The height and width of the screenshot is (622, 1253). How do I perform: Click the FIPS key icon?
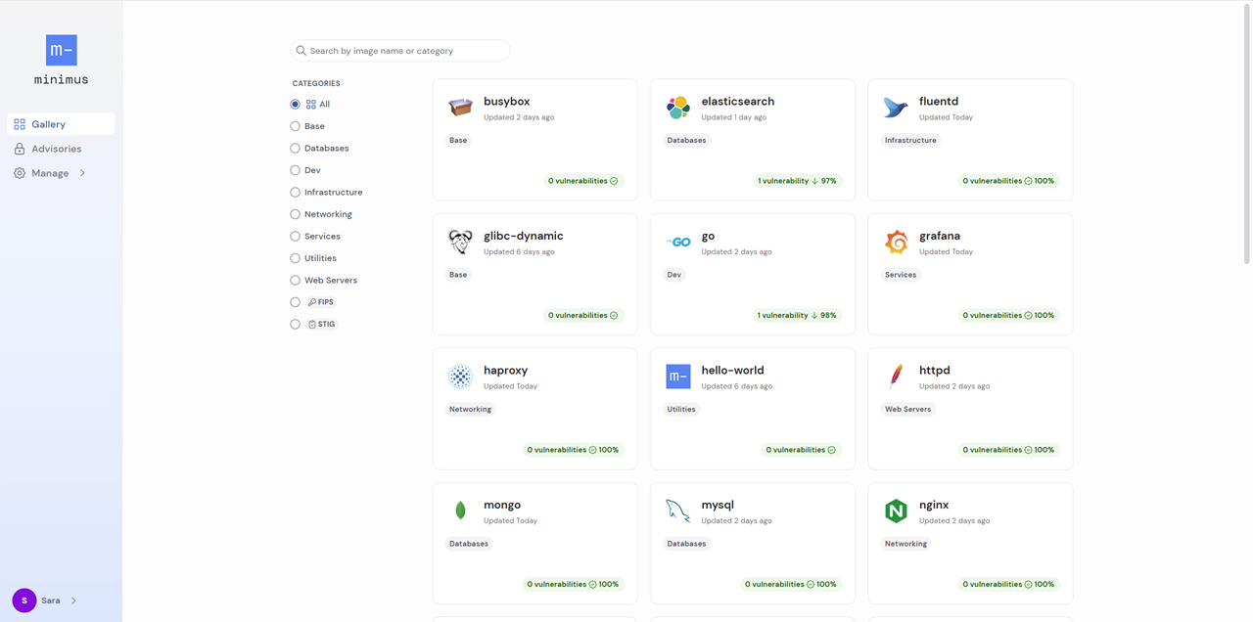(312, 302)
